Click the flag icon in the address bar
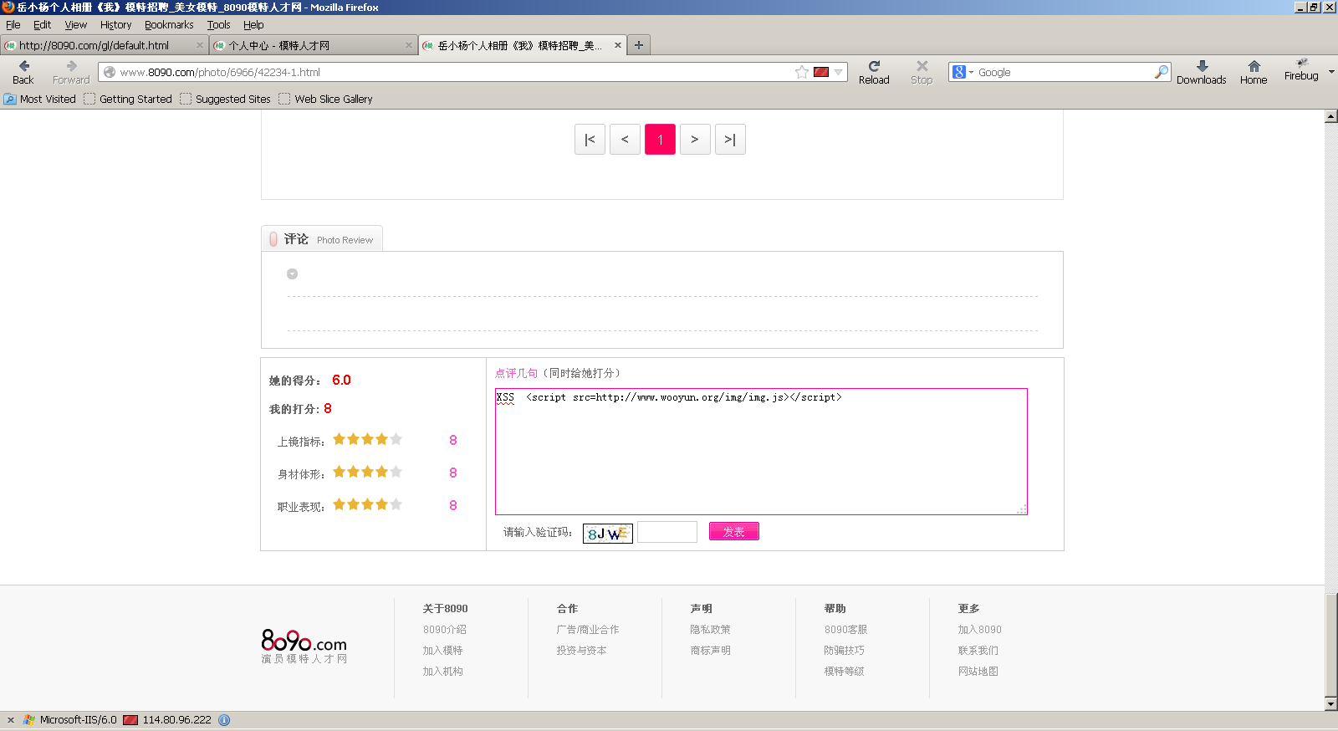The height and width of the screenshot is (731, 1338). coord(821,72)
